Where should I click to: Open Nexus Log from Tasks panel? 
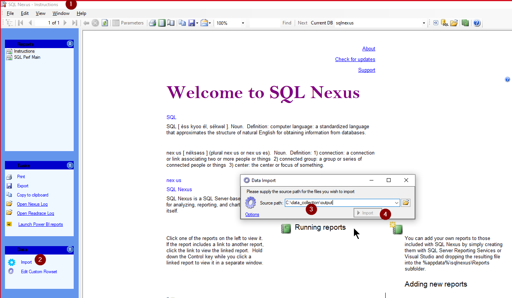[32, 204]
